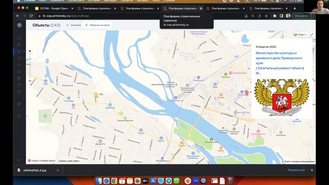Click the highlighted active icon in dark sidebar

(20, 51)
